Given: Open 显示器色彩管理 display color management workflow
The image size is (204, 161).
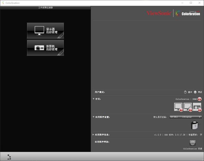Looking at the screenshot, I should click(45, 31).
